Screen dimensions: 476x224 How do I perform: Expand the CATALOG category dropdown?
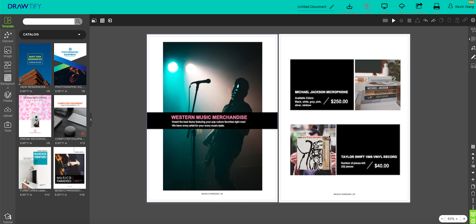click(52, 35)
